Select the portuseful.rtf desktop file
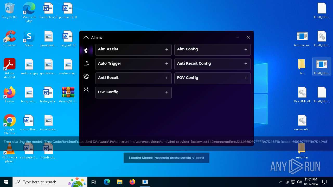The width and height of the screenshot is (333, 187). [68, 11]
